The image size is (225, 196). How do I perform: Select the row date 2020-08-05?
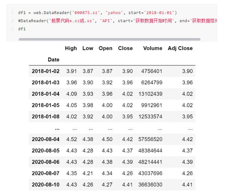click(x=46, y=151)
